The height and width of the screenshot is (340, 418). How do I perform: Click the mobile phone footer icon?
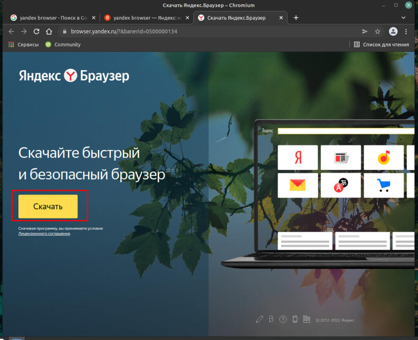point(295,320)
